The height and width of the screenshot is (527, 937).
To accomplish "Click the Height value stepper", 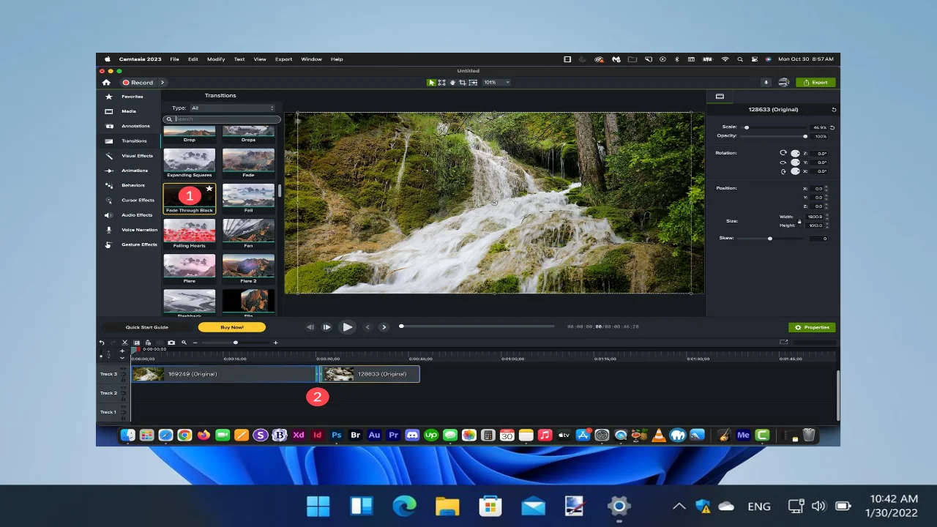I will [826, 225].
